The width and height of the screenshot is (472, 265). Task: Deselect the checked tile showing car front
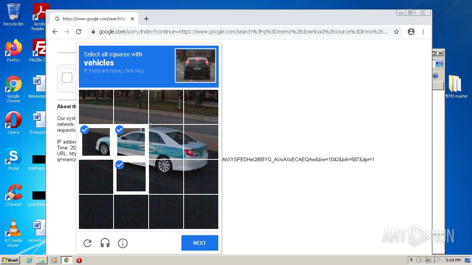point(96,142)
